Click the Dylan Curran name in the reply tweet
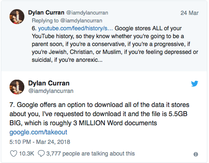The image size is (209, 163). [46, 12]
